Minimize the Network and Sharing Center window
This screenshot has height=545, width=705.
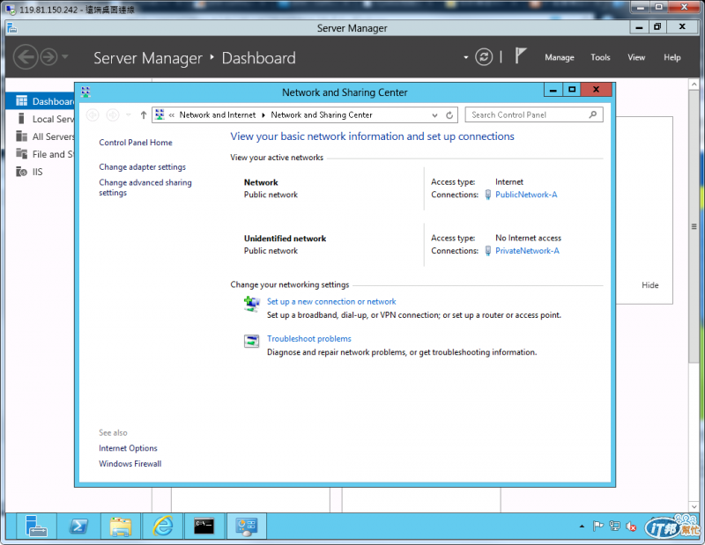coord(553,90)
